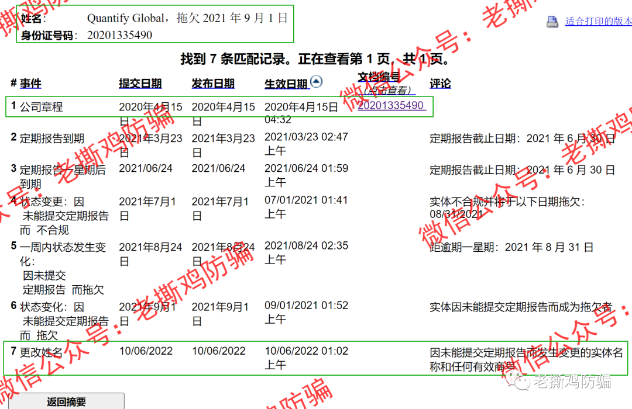Open document link 20201335490 in 公司章程 row
This screenshot has height=409, width=632.
390,106
